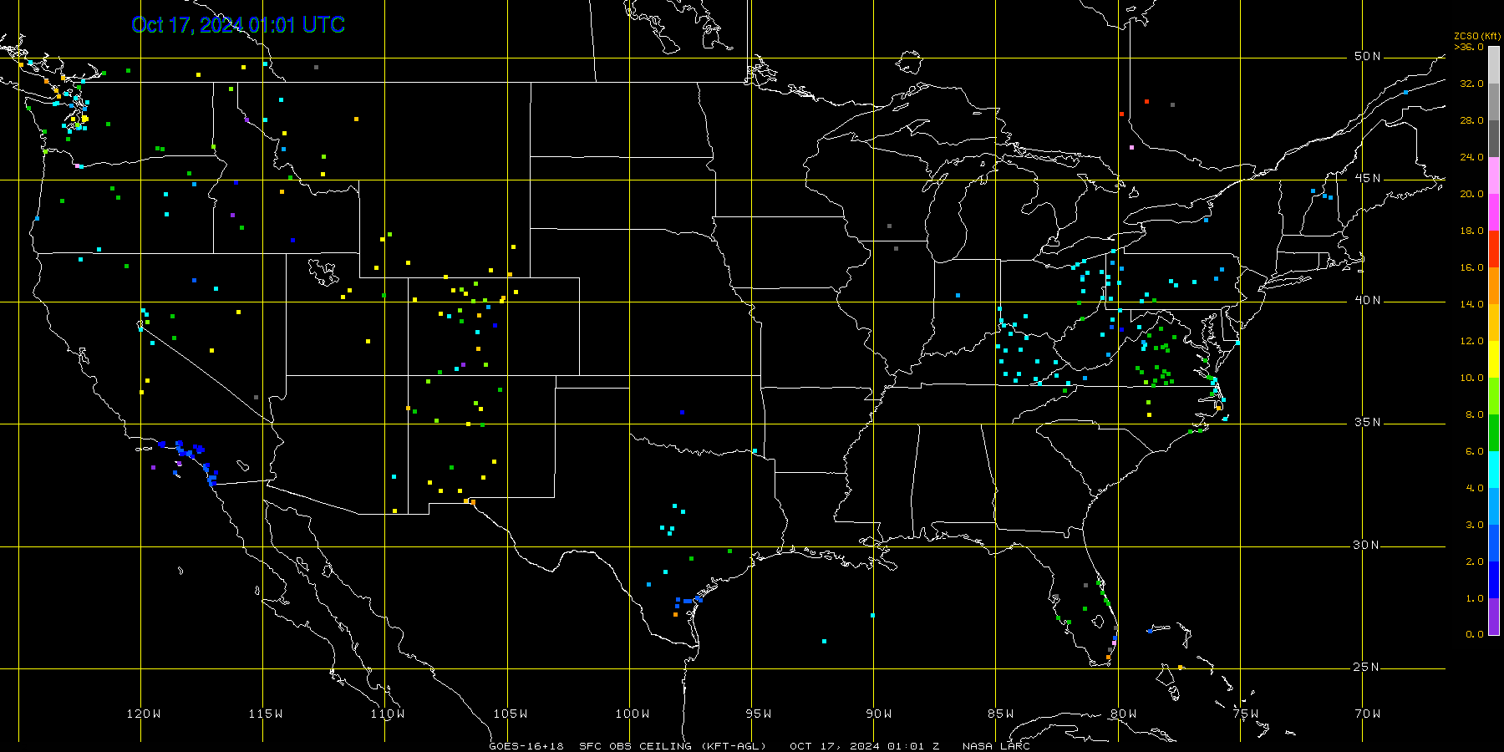Image resolution: width=1504 pixels, height=752 pixels.
Task: Click the 45N latitude label
Action: point(1367,178)
